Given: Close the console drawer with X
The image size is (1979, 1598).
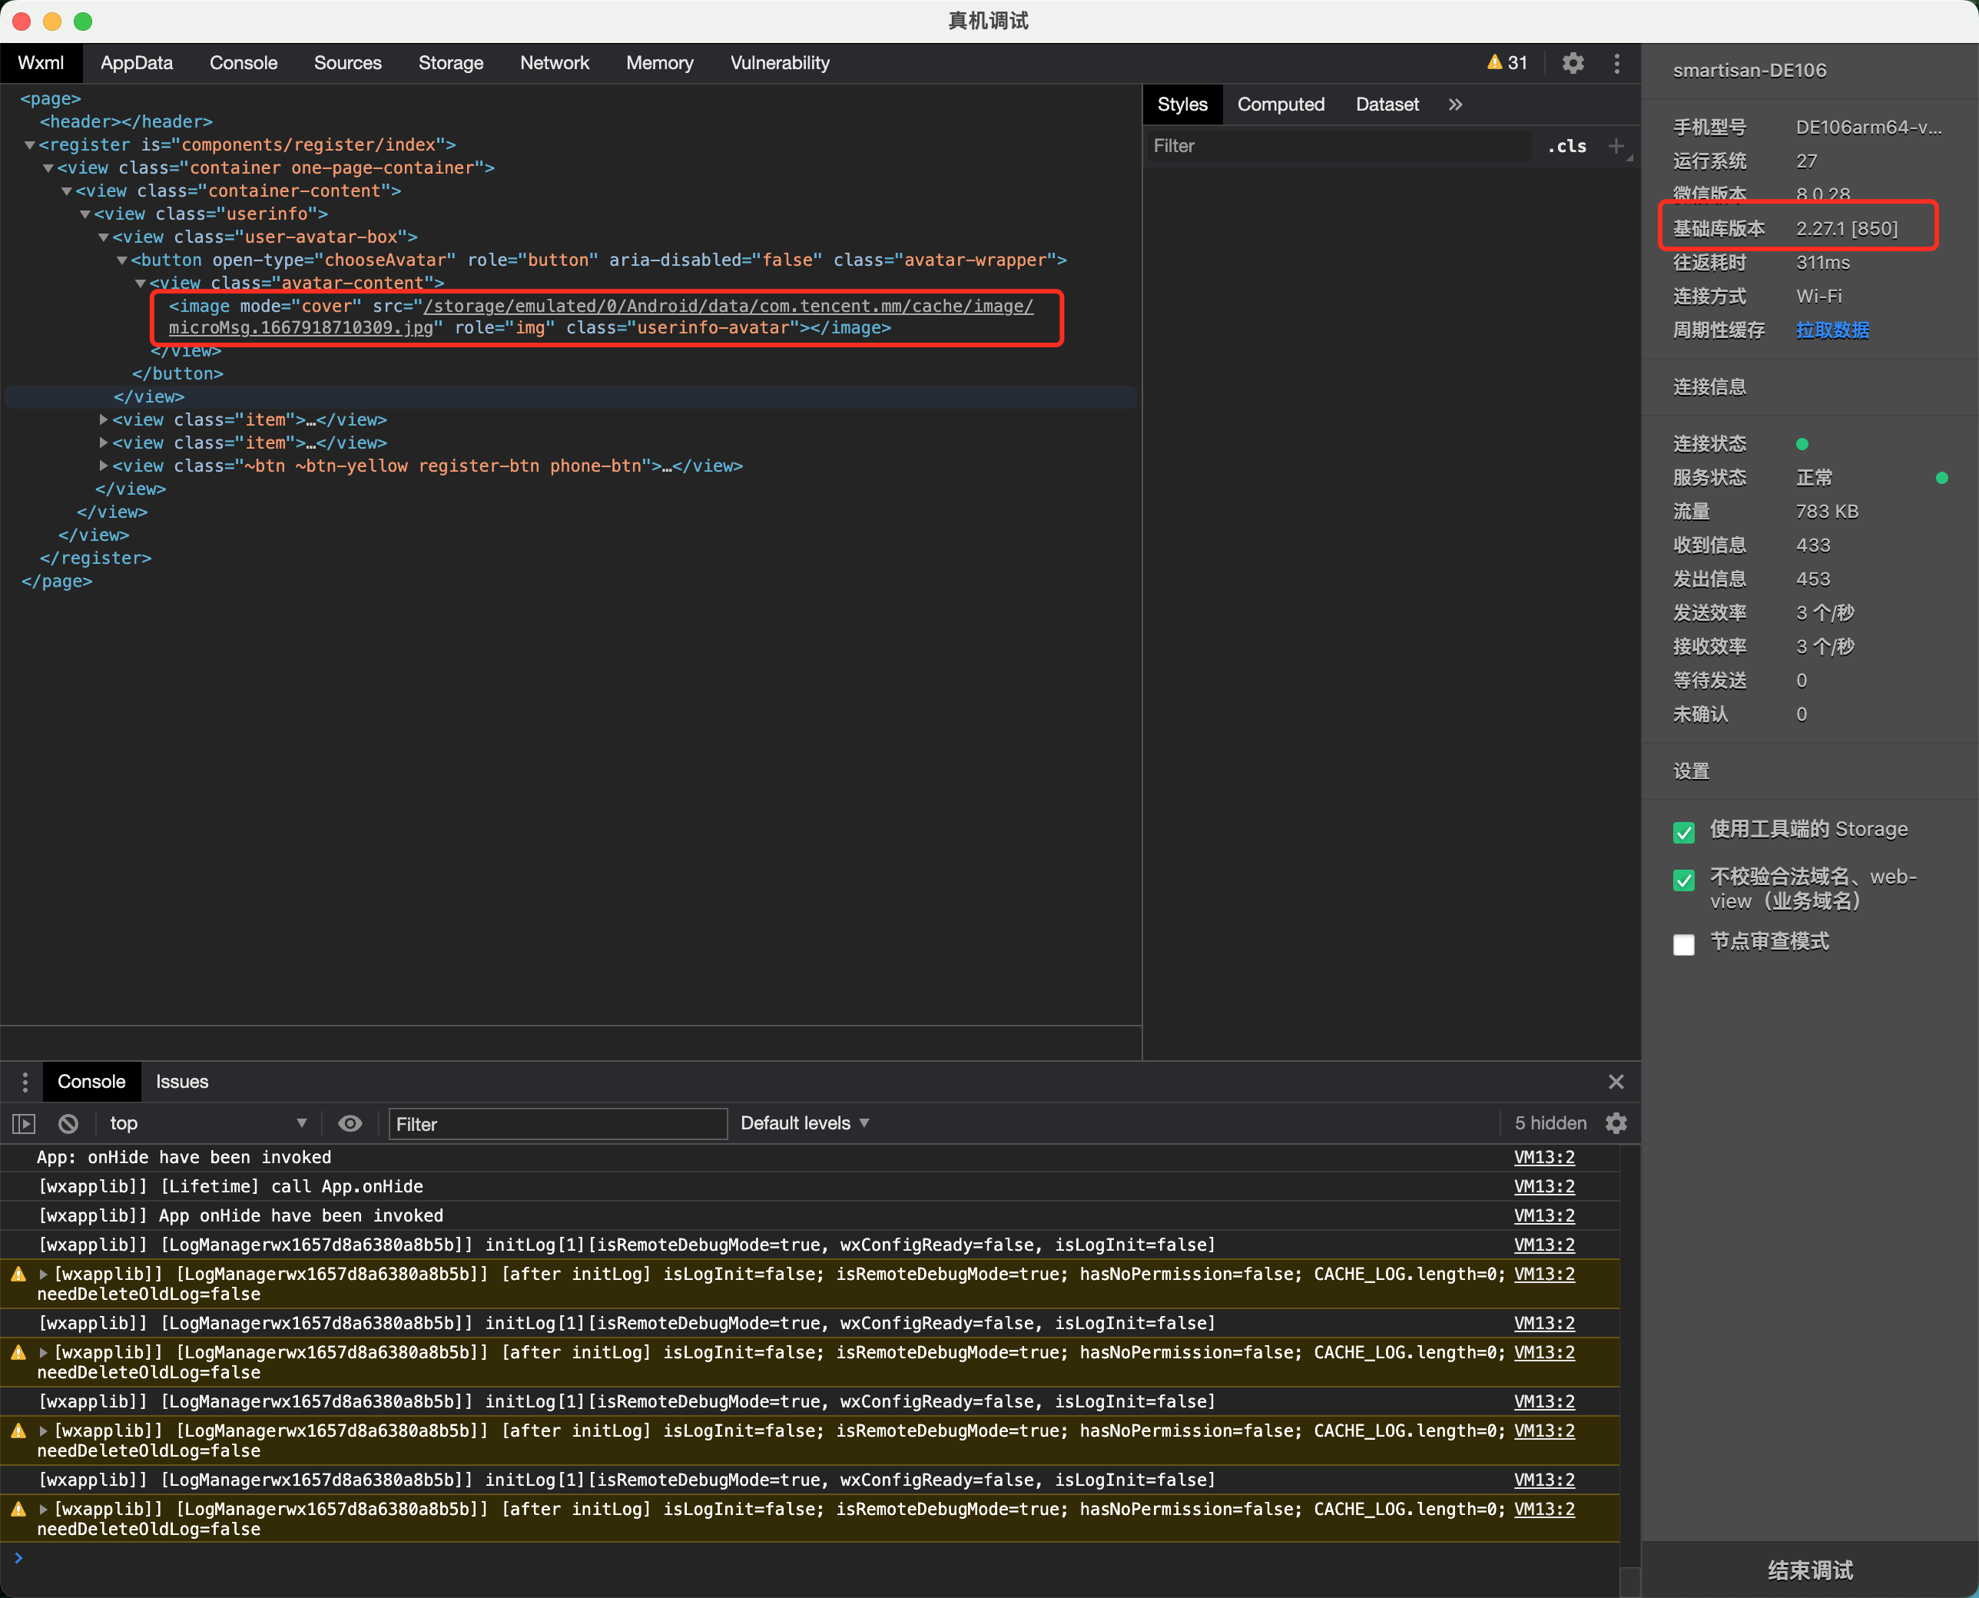Looking at the screenshot, I should coord(1616,1082).
